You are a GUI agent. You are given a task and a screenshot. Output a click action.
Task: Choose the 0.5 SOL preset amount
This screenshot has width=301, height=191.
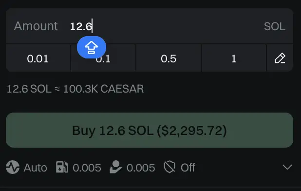point(169,58)
